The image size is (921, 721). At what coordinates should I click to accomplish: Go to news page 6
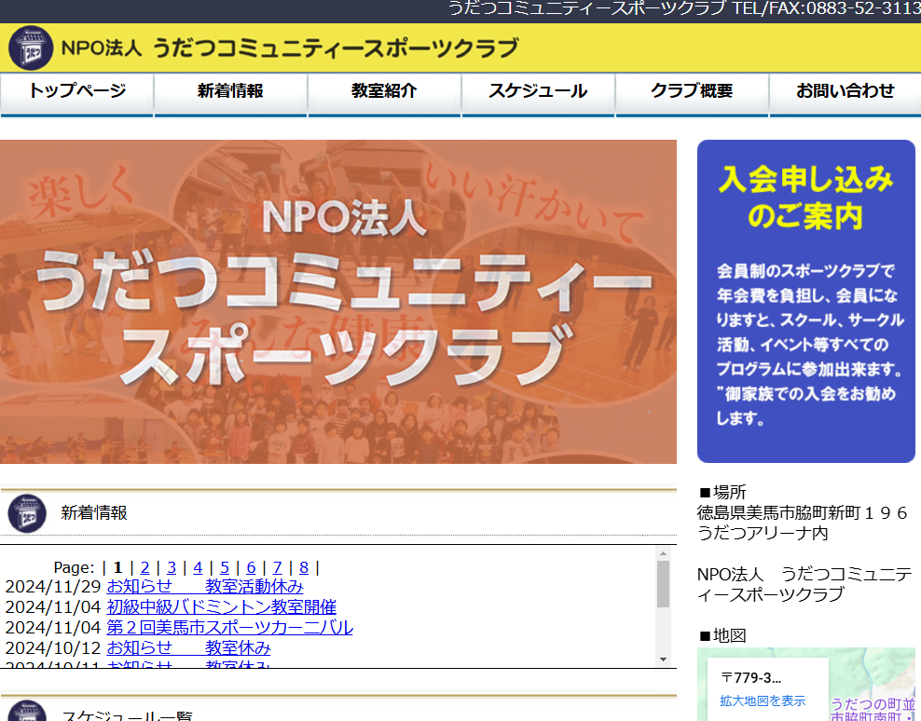pos(251,567)
